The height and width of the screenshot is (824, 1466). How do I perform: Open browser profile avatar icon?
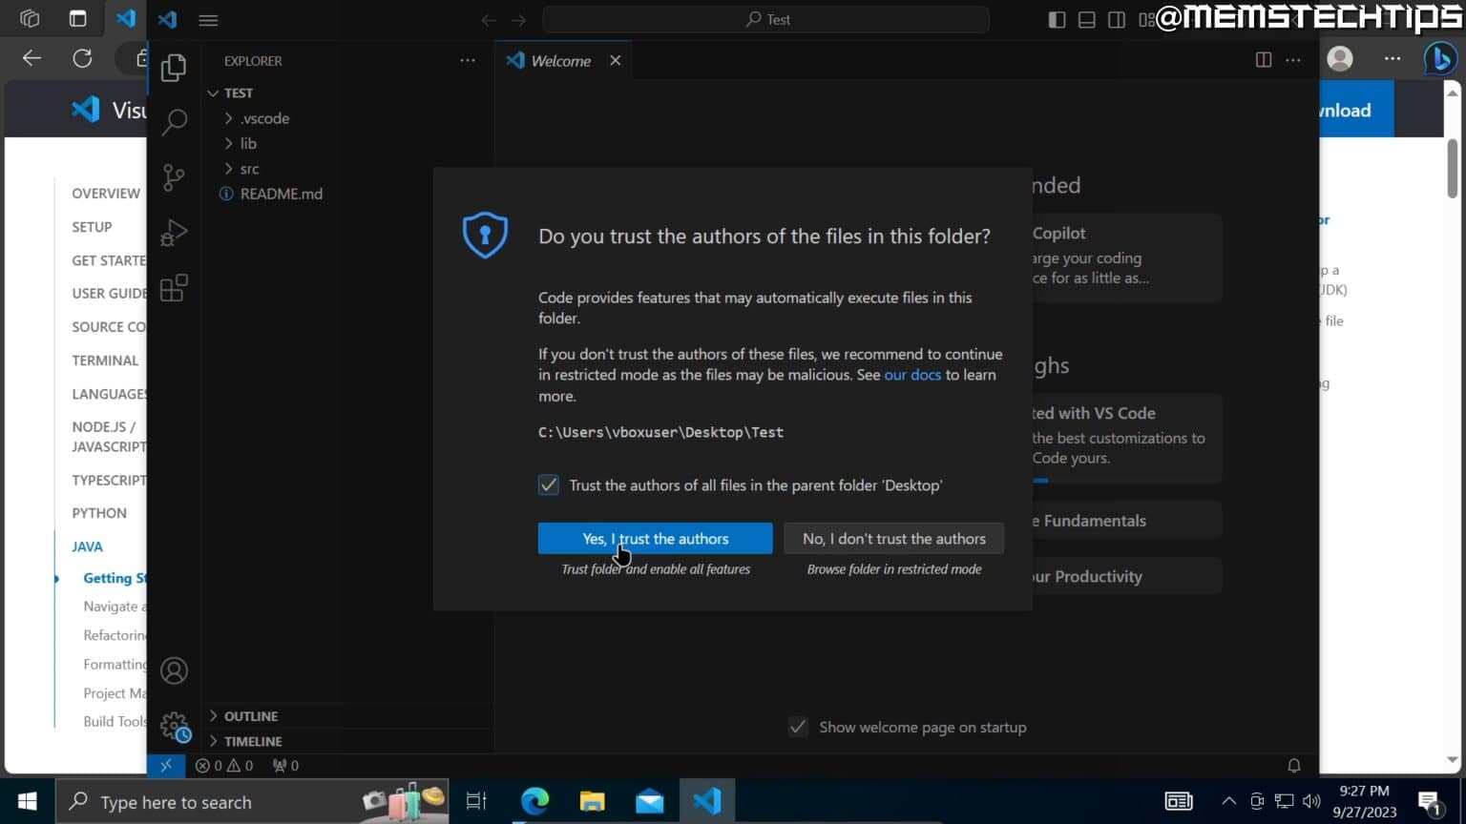pos(1340,58)
